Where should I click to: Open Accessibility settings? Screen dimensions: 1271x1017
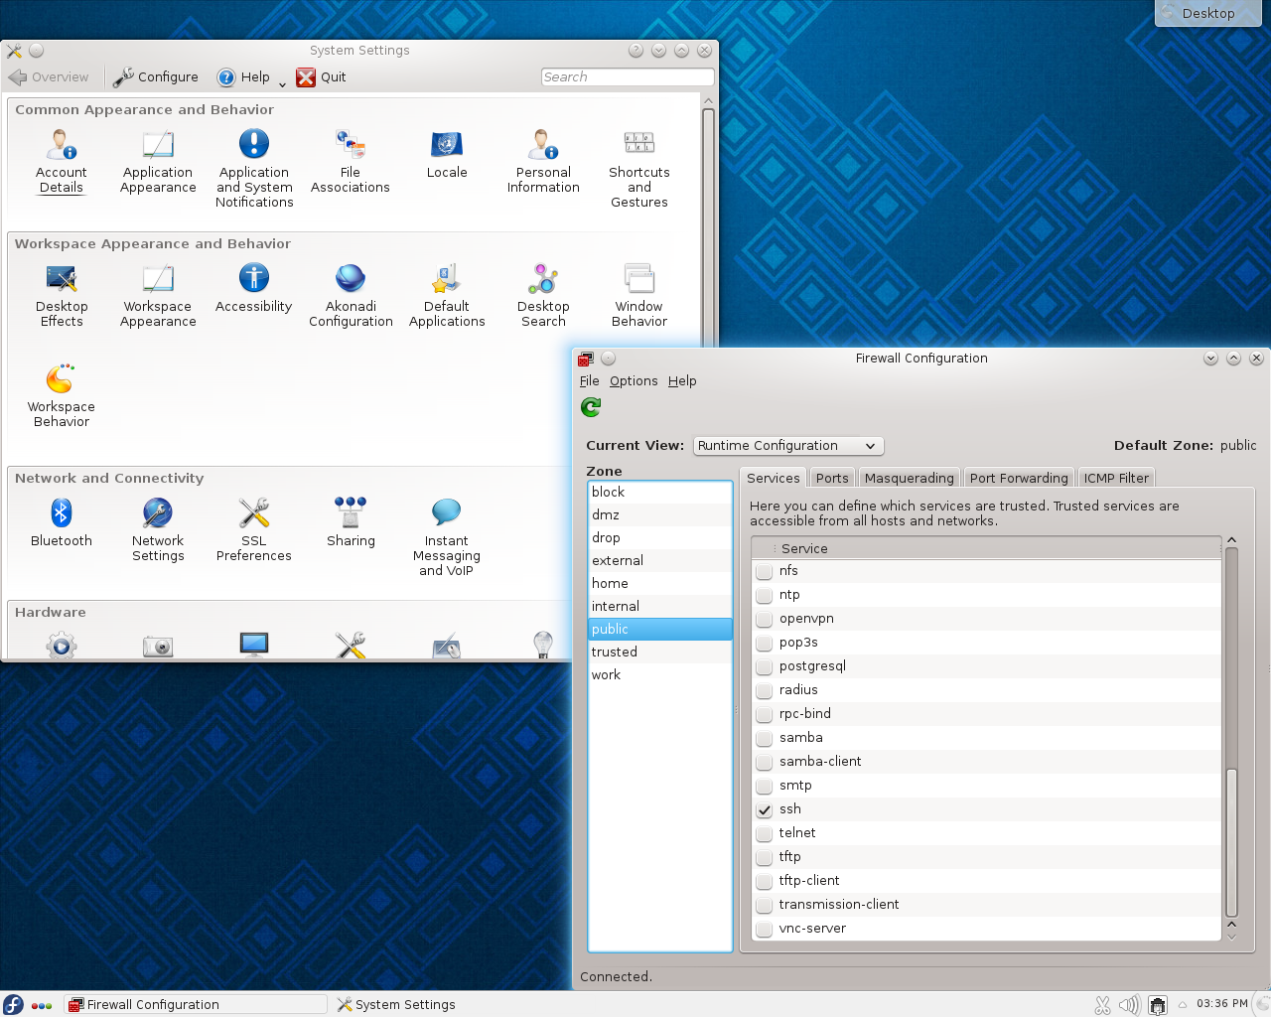(254, 288)
